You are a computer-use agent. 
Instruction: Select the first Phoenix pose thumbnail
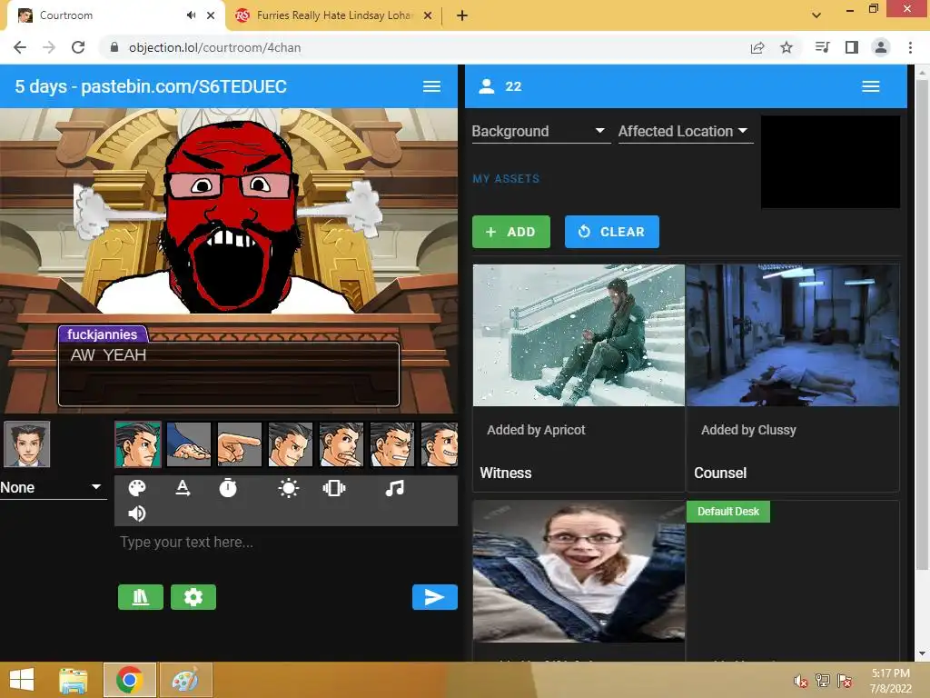[x=138, y=444]
